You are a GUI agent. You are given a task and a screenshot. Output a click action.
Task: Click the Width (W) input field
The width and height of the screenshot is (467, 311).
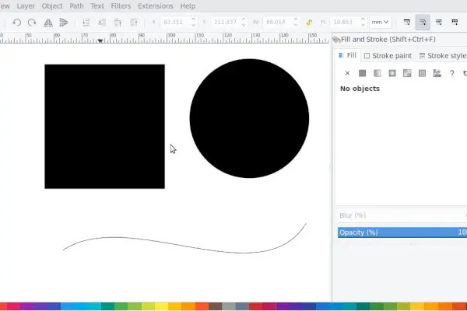277,23
